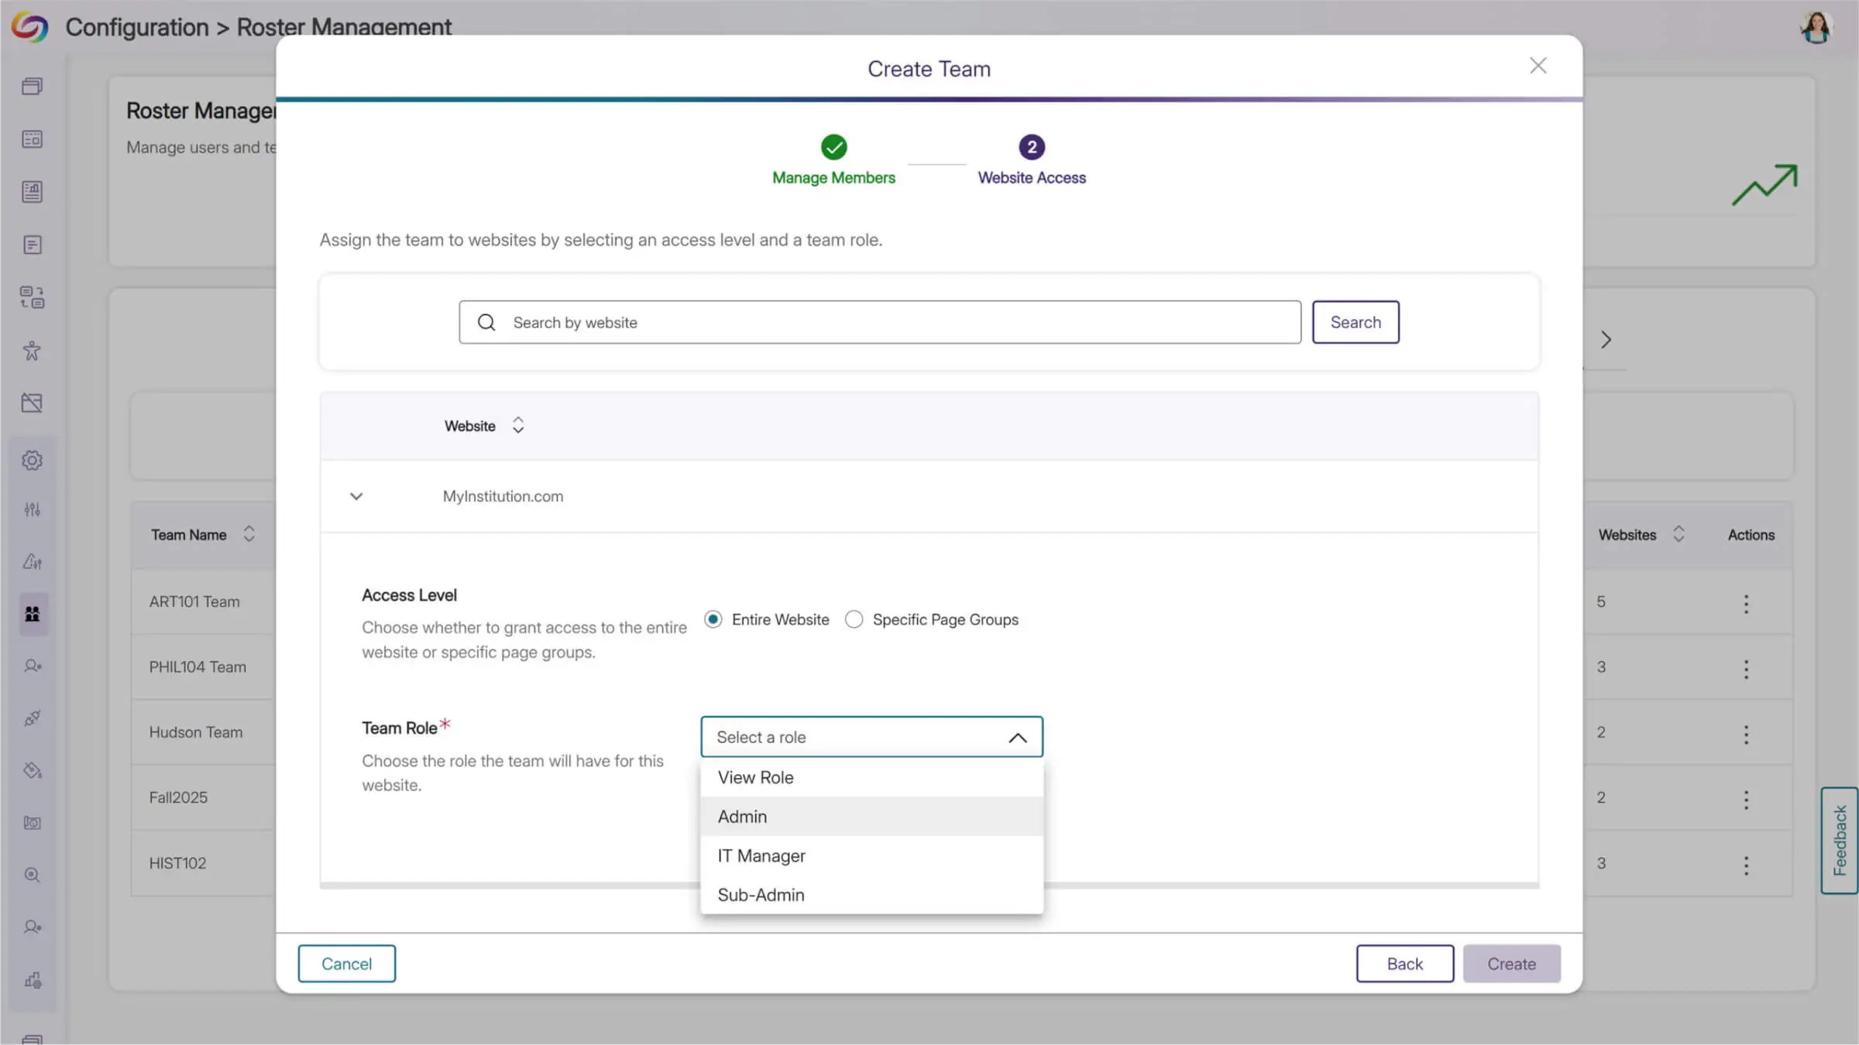Click the sliders sidebar icon
Viewport: 1859px width, 1045px height.
pos(32,509)
